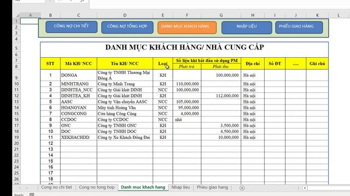Image resolution: width=350 pixels, height=196 pixels.
Task: Open the CÔNG NỢ TỔNG HỢP button
Action: click(127, 27)
